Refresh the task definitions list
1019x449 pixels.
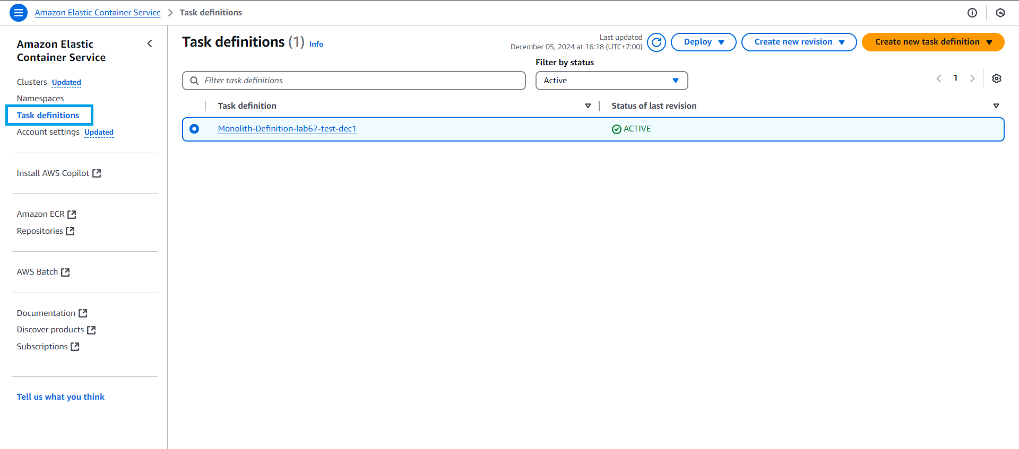pos(657,42)
